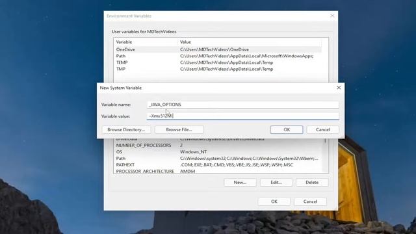Click OK in New System Variable dialog
Viewport: 416px width, 234px height.
coord(287,129)
